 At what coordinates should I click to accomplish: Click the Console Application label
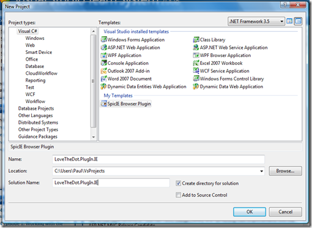(128, 63)
